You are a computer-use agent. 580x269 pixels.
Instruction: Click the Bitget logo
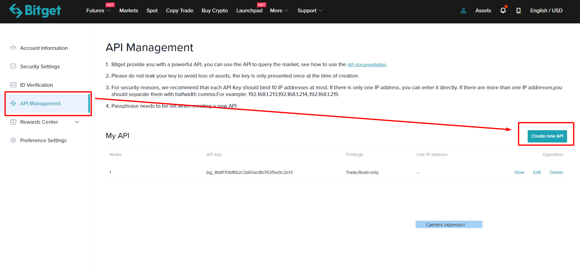[35, 10]
